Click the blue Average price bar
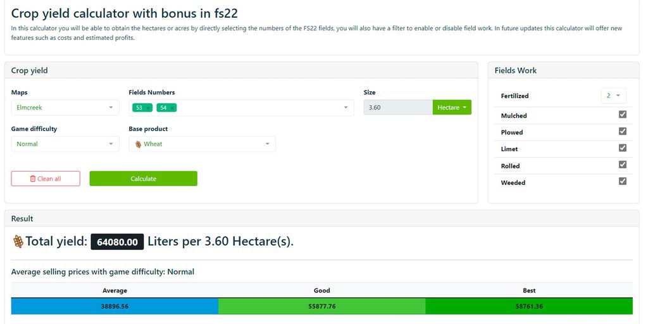 [115, 306]
